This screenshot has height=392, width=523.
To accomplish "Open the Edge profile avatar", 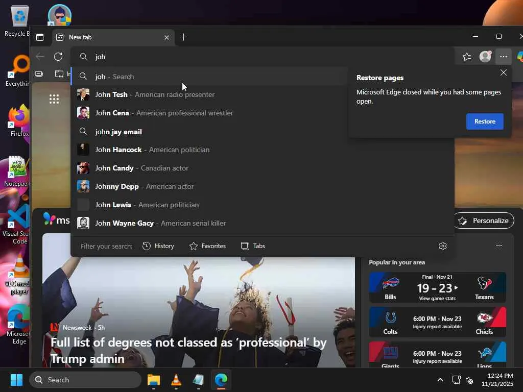I will (485, 56).
